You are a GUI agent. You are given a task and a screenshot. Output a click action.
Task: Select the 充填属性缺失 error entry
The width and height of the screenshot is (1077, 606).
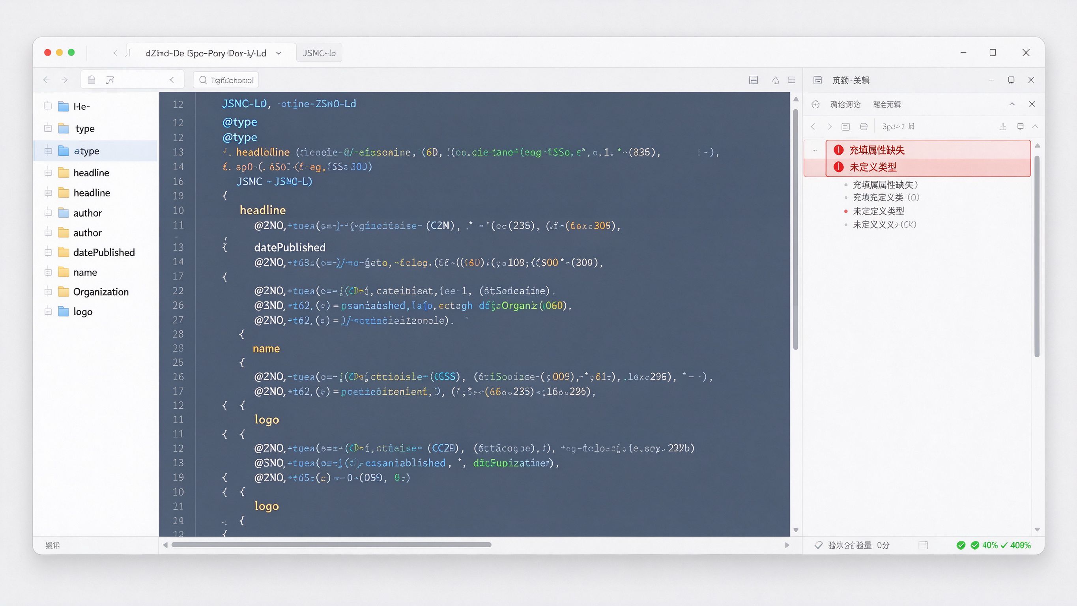(x=928, y=150)
